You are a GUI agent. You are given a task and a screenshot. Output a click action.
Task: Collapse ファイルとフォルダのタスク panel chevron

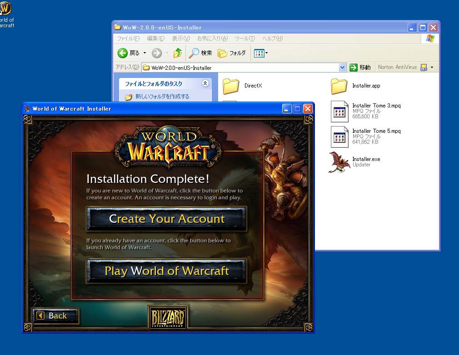(x=205, y=83)
